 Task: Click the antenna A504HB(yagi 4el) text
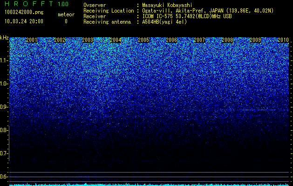click(164, 22)
